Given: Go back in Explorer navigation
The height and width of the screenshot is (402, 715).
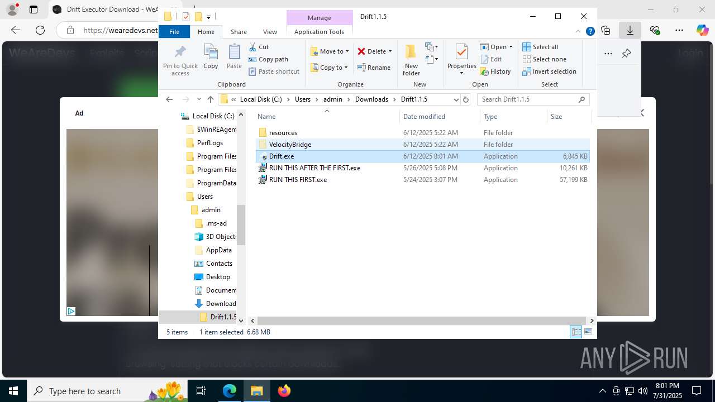Looking at the screenshot, I should pos(169,99).
